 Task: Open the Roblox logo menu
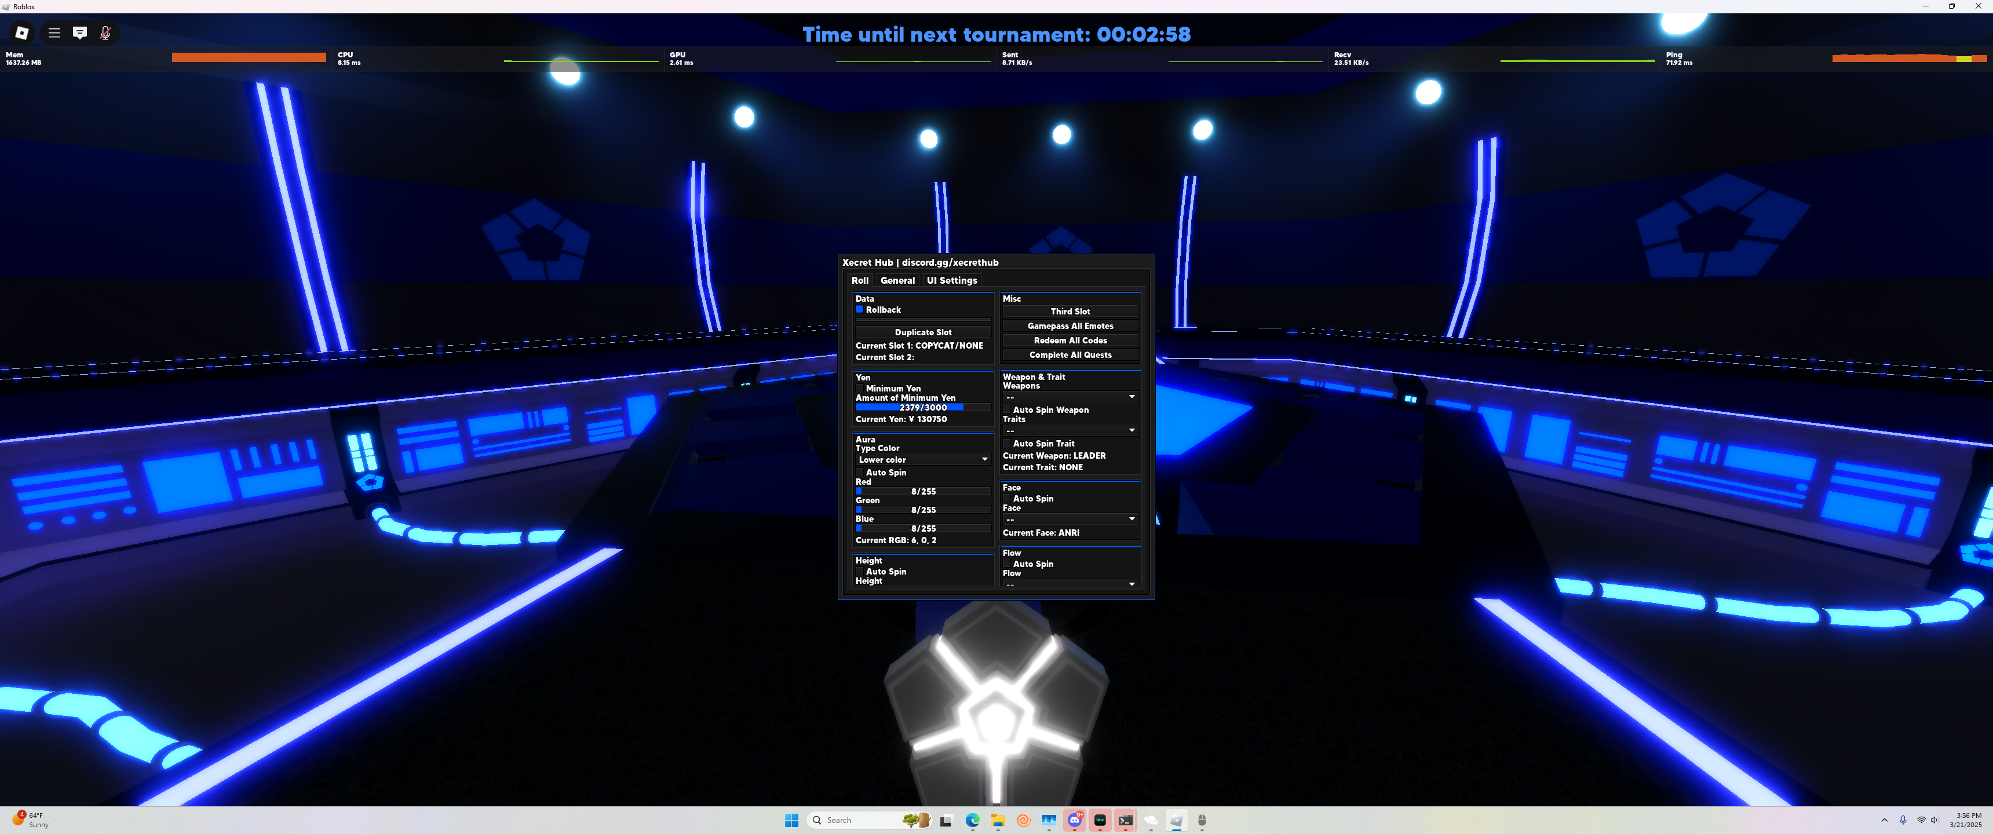click(21, 32)
